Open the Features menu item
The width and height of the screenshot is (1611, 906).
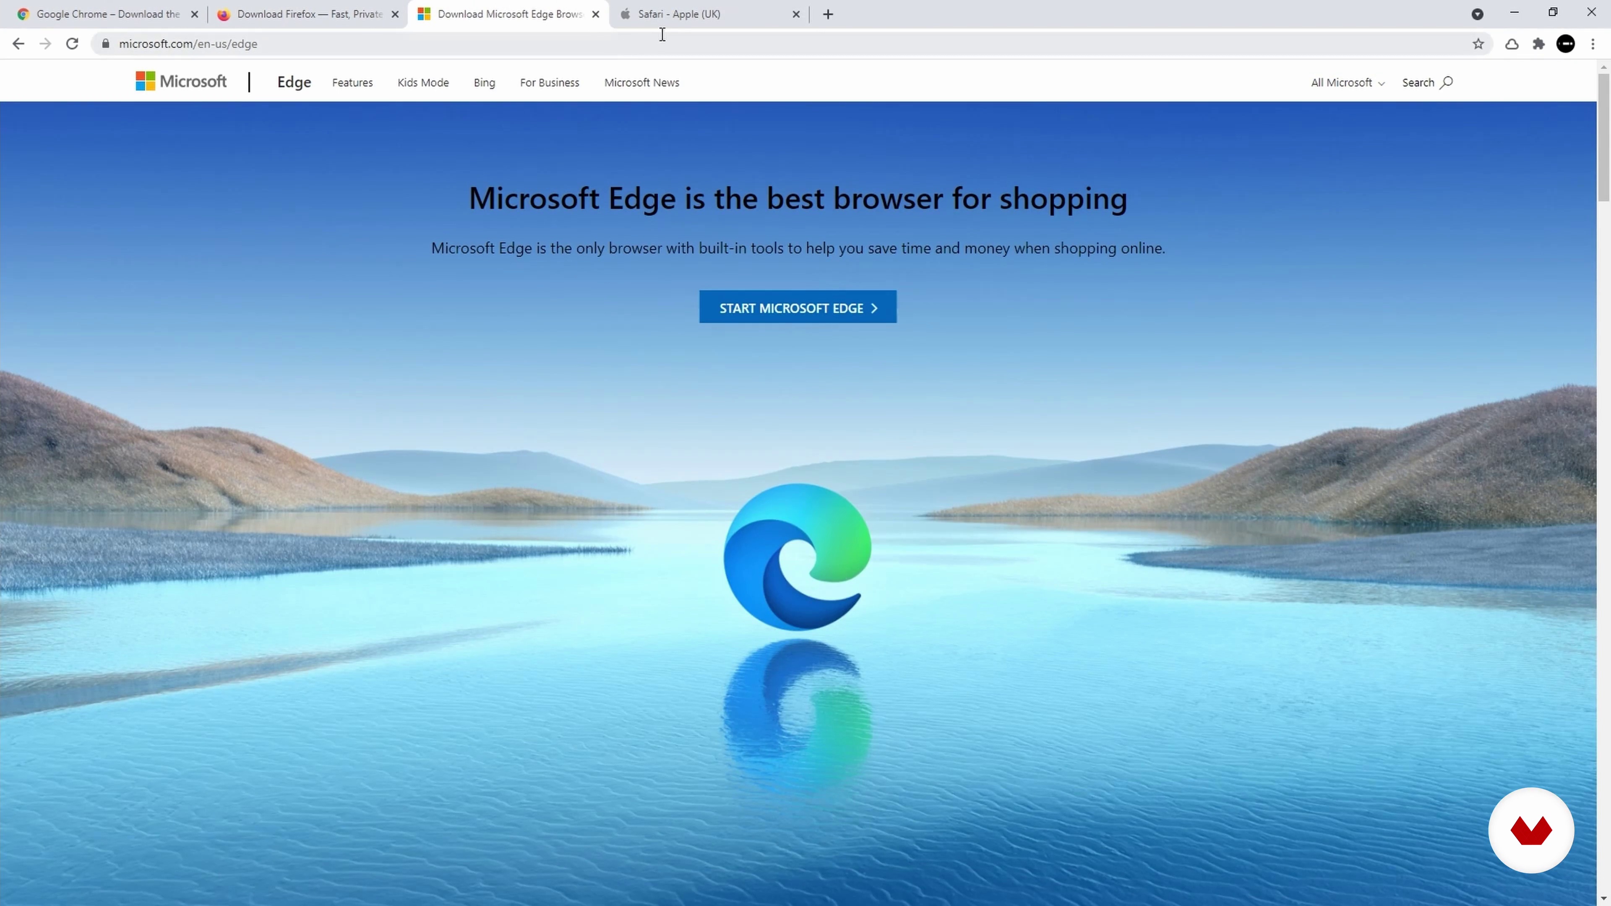[x=352, y=83]
